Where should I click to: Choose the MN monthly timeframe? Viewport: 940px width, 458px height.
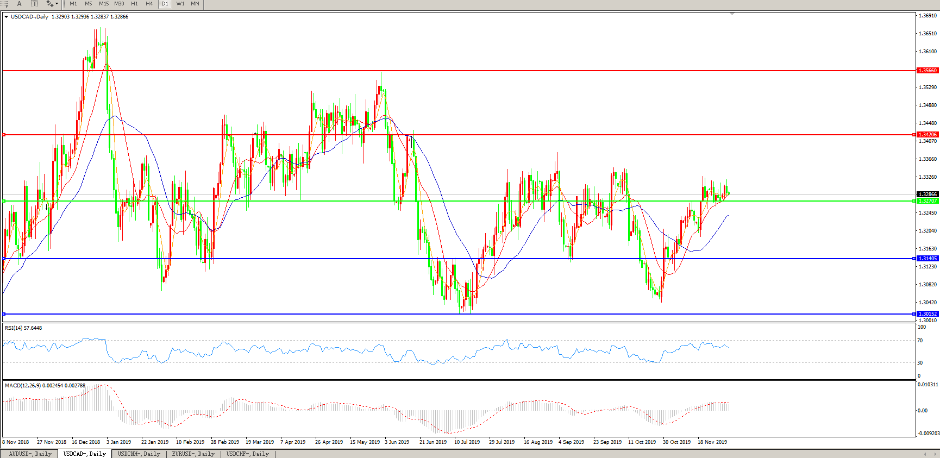[x=195, y=4]
